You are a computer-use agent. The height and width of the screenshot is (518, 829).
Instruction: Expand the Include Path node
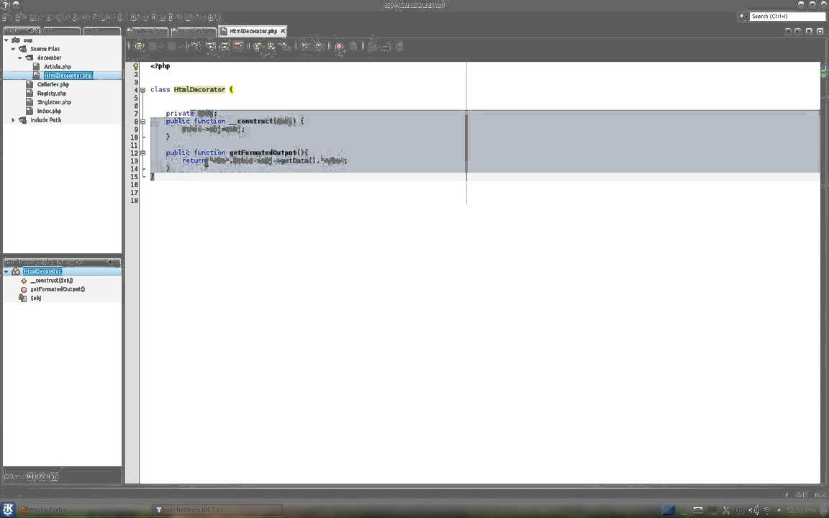(13, 120)
